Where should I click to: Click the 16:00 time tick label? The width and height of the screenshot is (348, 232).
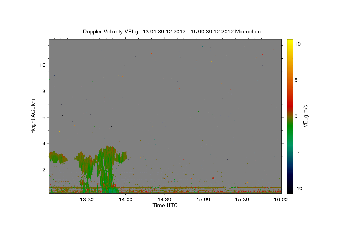281,200
